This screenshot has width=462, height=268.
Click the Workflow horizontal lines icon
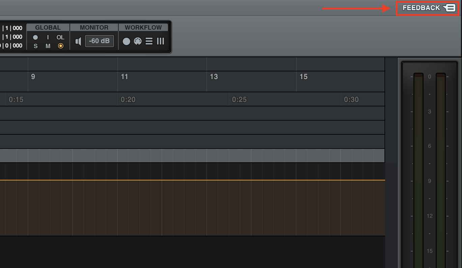coord(149,41)
